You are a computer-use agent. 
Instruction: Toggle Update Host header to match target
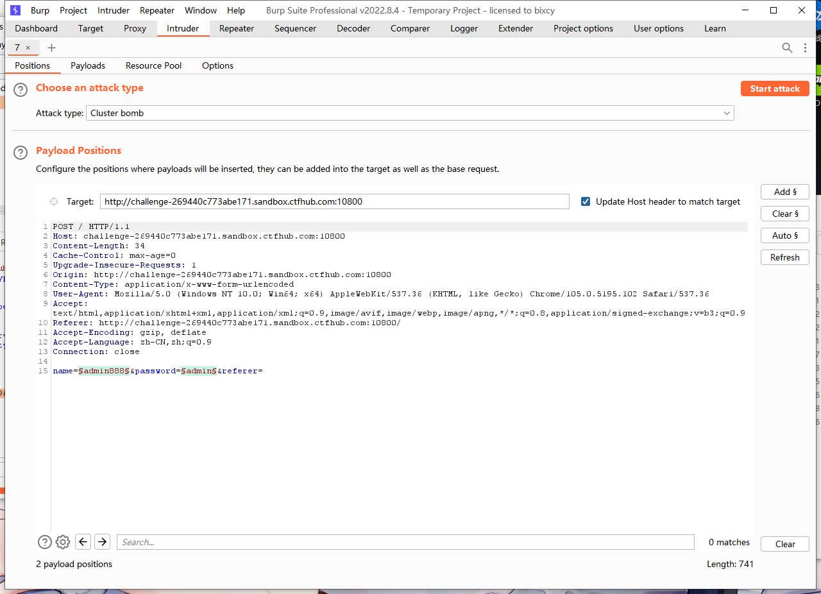(586, 201)
